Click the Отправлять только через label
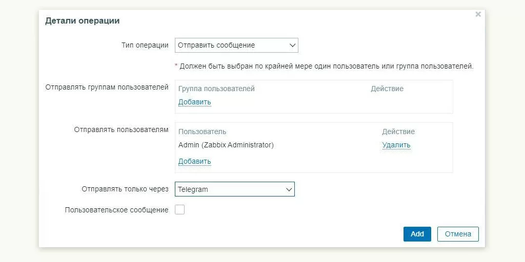525x262 pixels. tap(125, 189)
